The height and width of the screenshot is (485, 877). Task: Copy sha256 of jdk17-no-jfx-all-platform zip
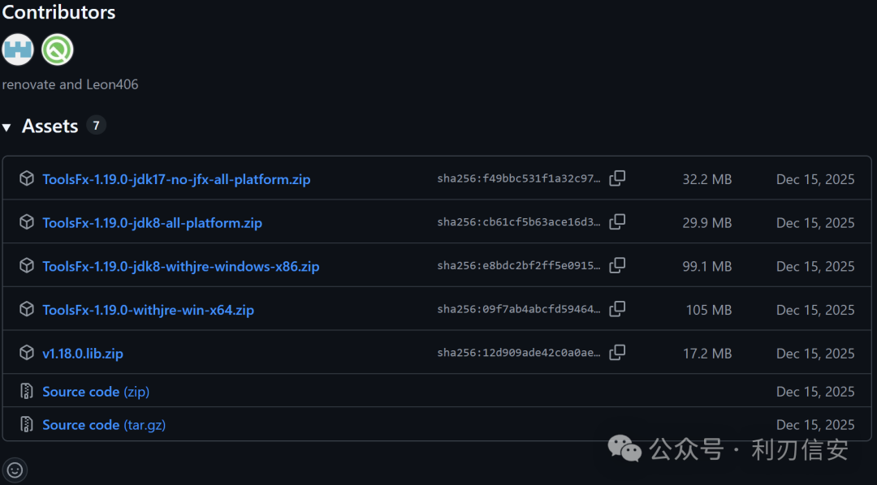tap(617, 178)
